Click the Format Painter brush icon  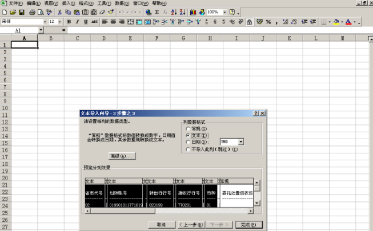[x=111, y=12]
